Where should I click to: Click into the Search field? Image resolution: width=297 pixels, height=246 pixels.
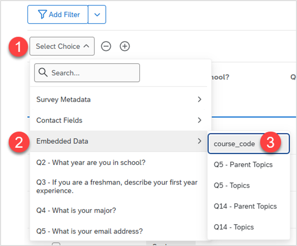(x=87, y=73)
